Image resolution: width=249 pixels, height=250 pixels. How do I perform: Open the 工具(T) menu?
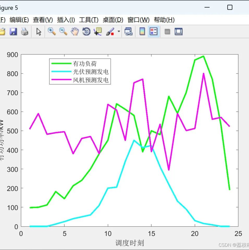coord(89,20)
